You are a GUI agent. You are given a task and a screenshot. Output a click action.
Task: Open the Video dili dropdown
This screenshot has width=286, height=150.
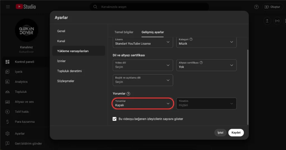click(143, 65)
